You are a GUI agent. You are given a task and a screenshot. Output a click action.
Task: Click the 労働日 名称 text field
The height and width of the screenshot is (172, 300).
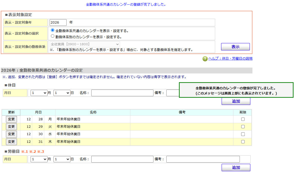(122, 159)
